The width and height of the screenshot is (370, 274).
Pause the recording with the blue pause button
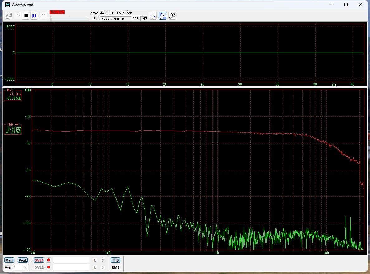click(34, 16)
